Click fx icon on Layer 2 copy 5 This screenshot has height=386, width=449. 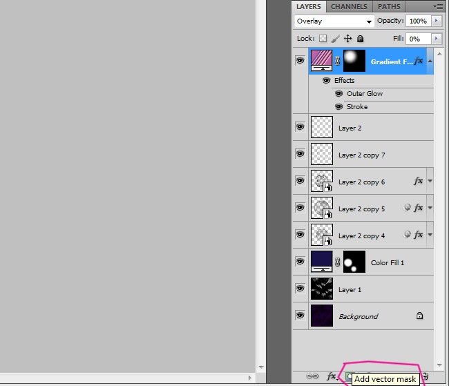click(x=419, y=208)
